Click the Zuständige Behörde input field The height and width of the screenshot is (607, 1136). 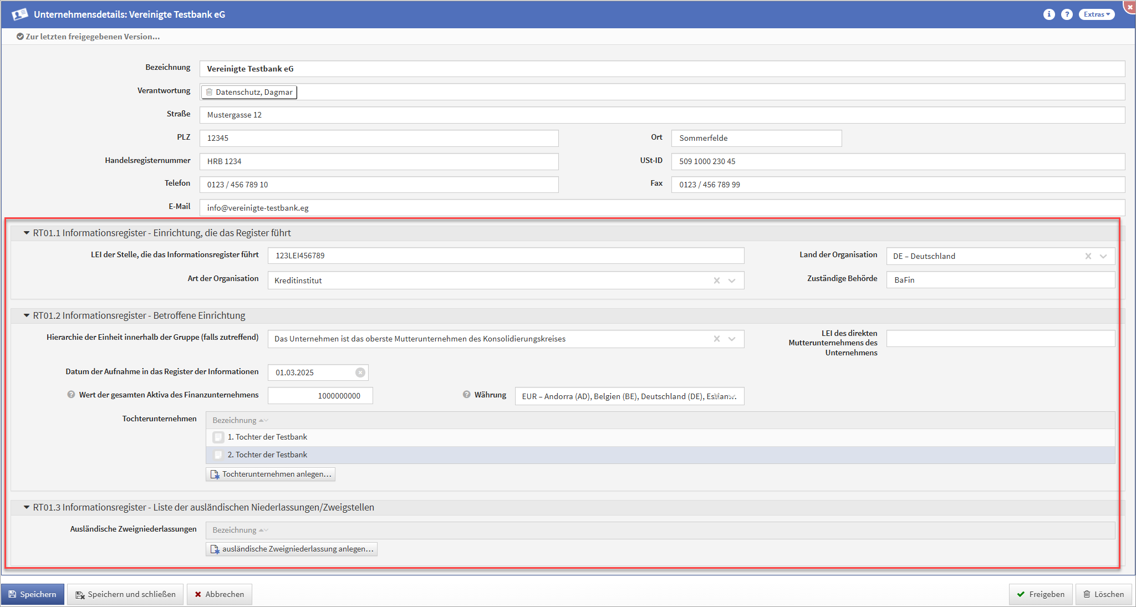pyautogui.click(x=1000, y=280)
